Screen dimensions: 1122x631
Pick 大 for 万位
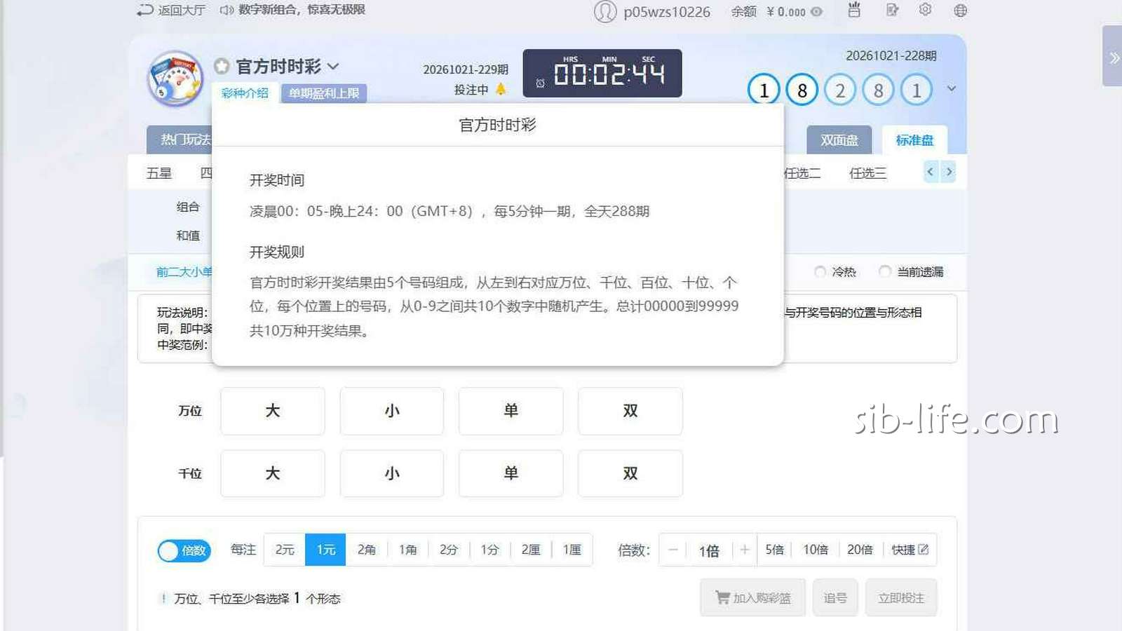(273, 411)
